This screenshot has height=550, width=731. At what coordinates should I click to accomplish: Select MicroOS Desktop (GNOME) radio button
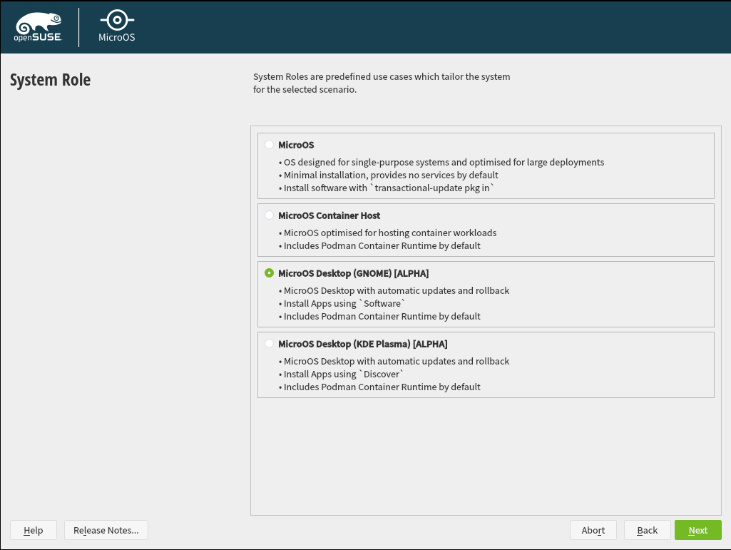pyautogui.click(x=269, y=273)
